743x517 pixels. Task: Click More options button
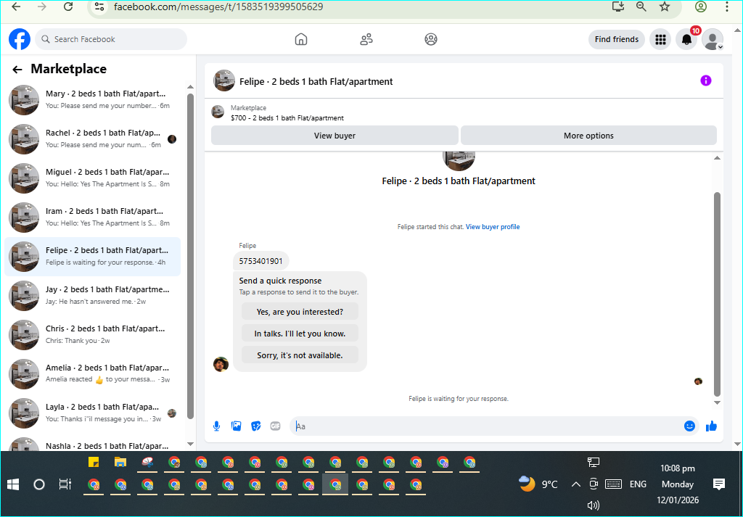[x=588, y=136]
